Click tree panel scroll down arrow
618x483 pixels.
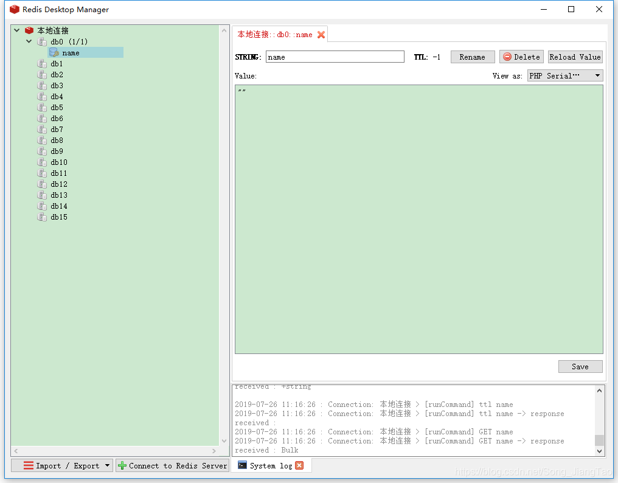click(224, 441)
